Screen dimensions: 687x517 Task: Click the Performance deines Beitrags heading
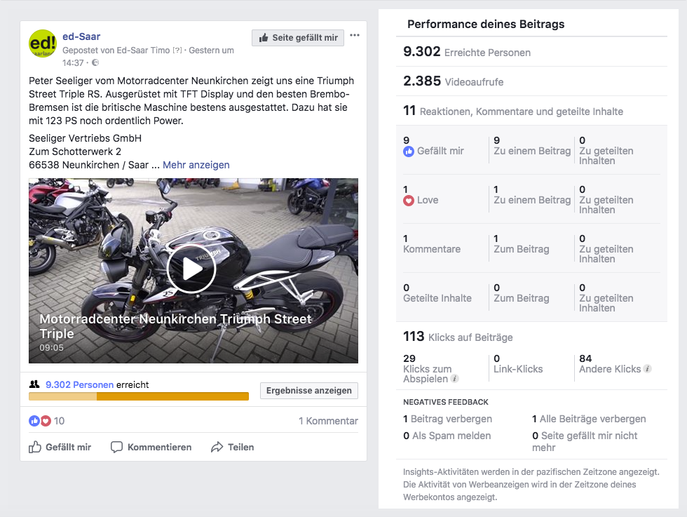[x=486, y=24]
